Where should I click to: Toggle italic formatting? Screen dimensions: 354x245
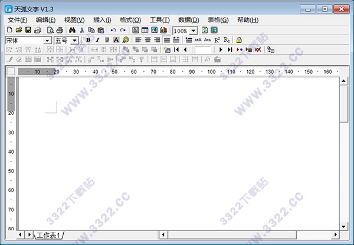[97, 40]
